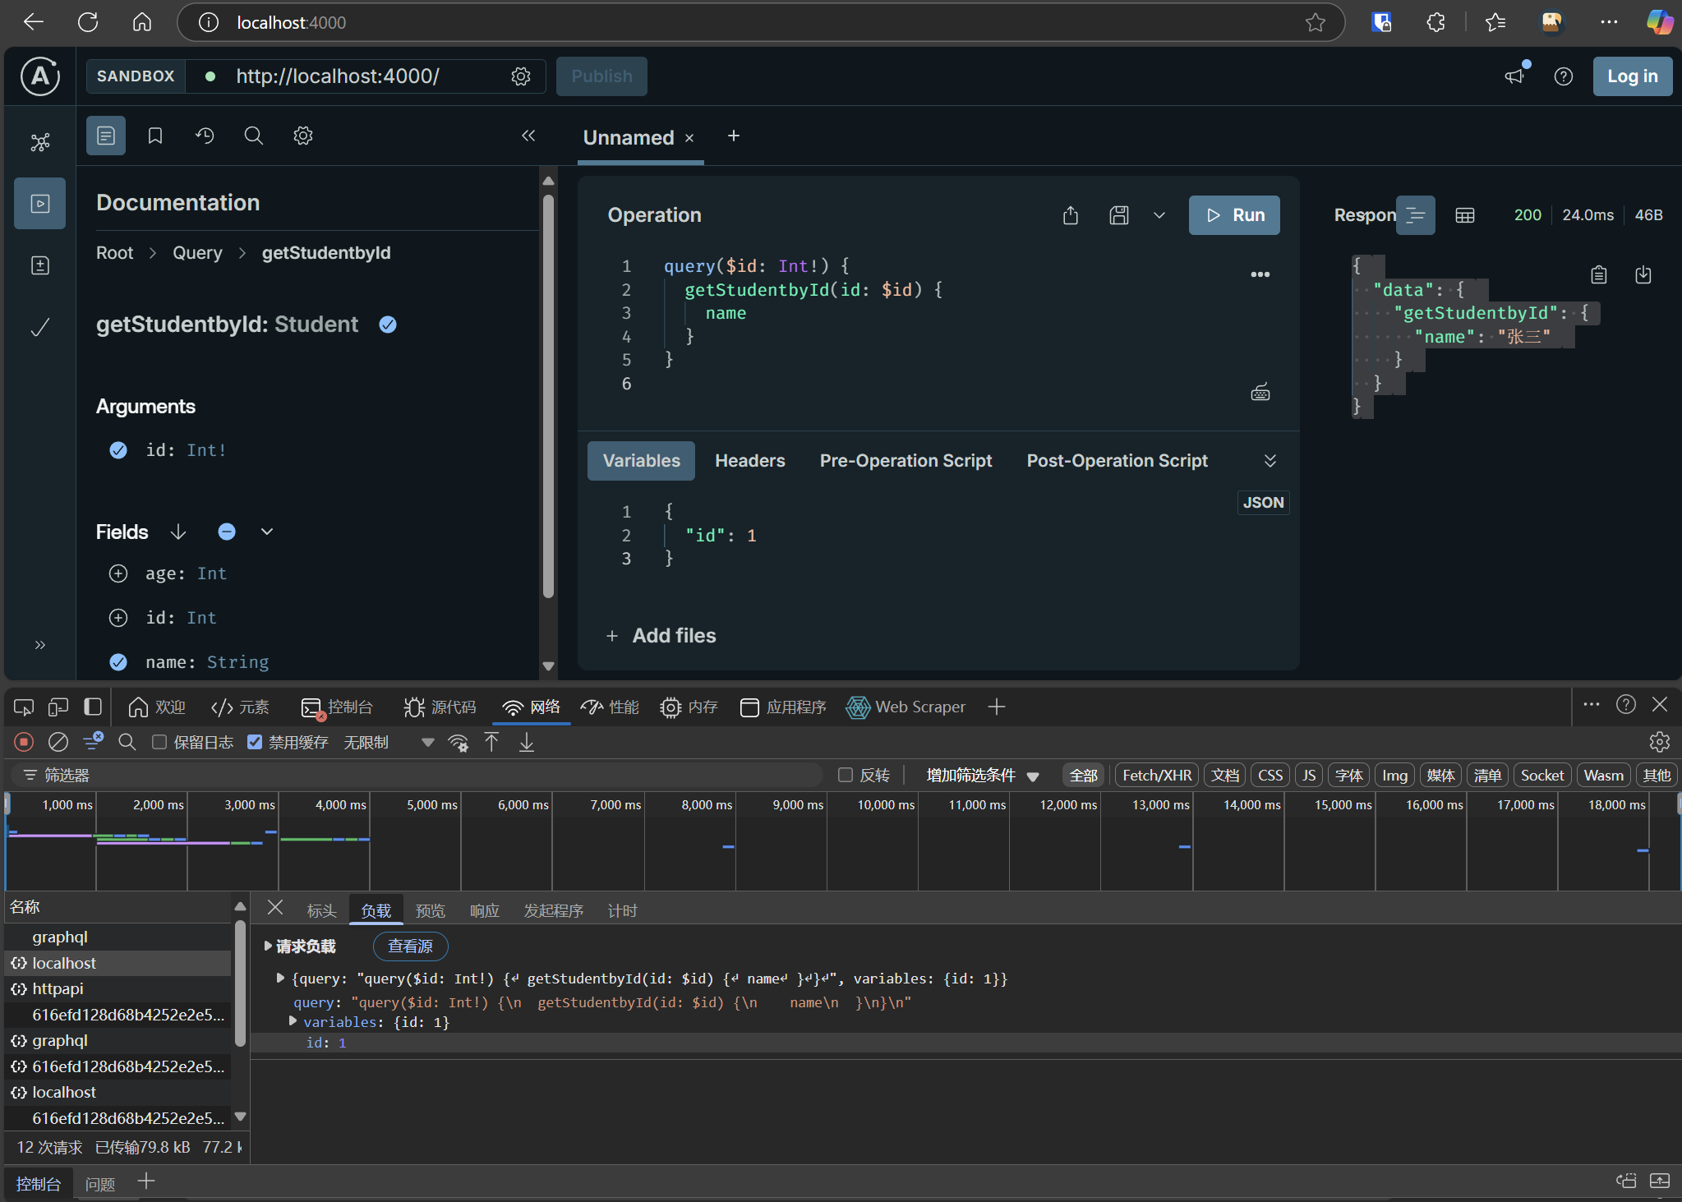Expand the variables tree node in payload
The height and width of the screenshot is (1202, 1682).
(293, 1021)
